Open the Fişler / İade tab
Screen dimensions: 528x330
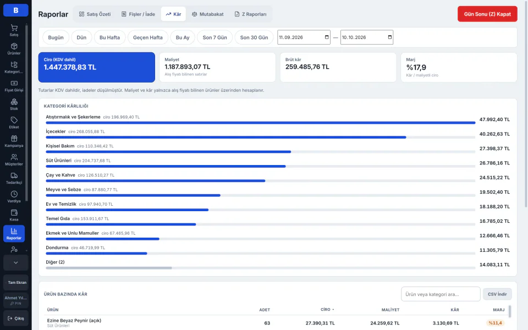pos(138,14)
